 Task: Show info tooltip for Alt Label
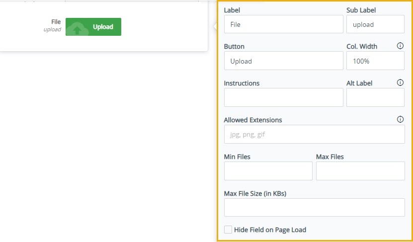click(x=400, y=82)
